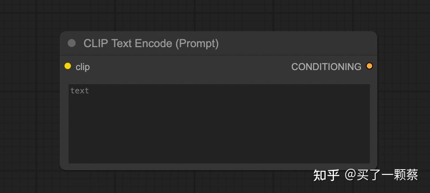Click the CONDITIONING output label
Image resolution: width=430 pixels, height=193 pixels.
[x=326, y=67]
